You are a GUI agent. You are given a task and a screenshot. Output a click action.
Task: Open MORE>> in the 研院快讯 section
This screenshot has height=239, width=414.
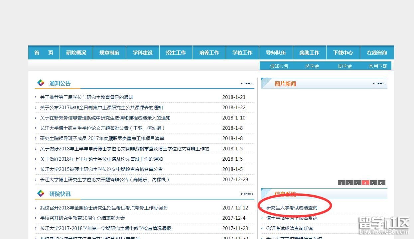[x=247, y=194]
